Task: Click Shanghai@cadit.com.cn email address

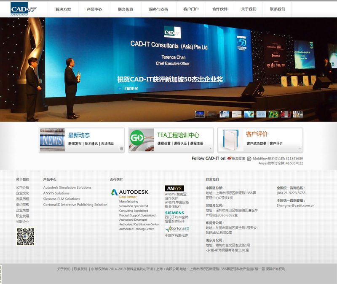Action: click(x=296, y=206)
